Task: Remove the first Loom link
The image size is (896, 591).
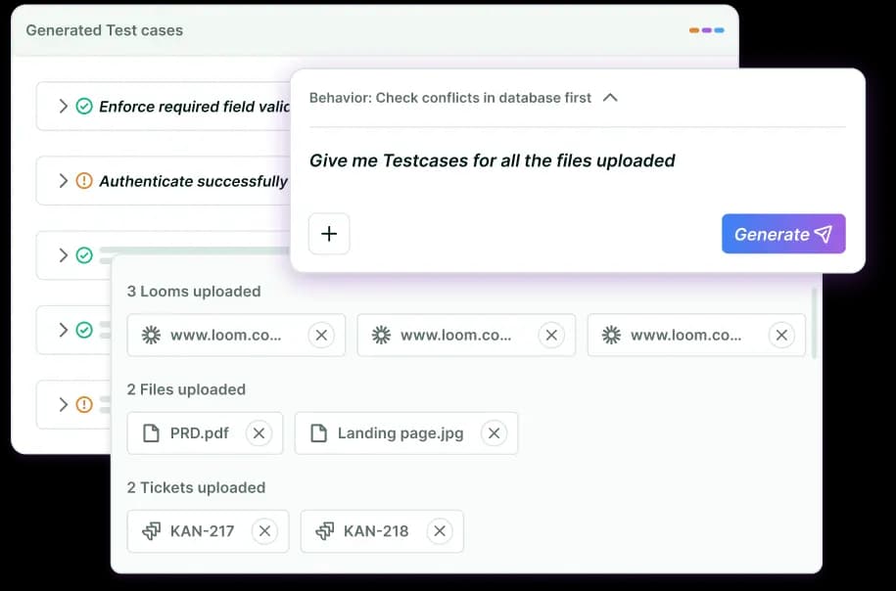Action: tap(321, 336)
